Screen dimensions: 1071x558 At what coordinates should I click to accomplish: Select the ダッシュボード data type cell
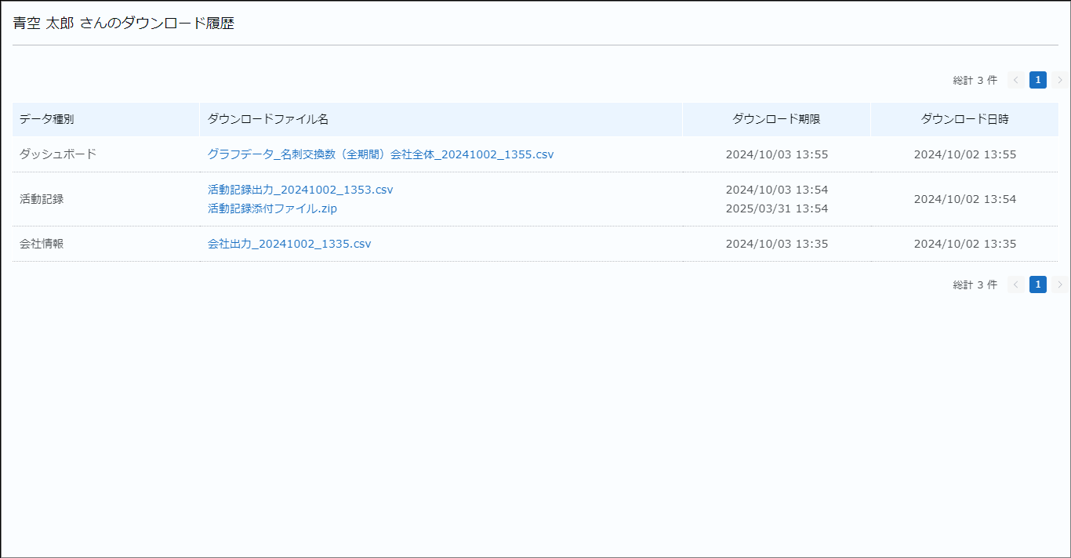(58, 154)
